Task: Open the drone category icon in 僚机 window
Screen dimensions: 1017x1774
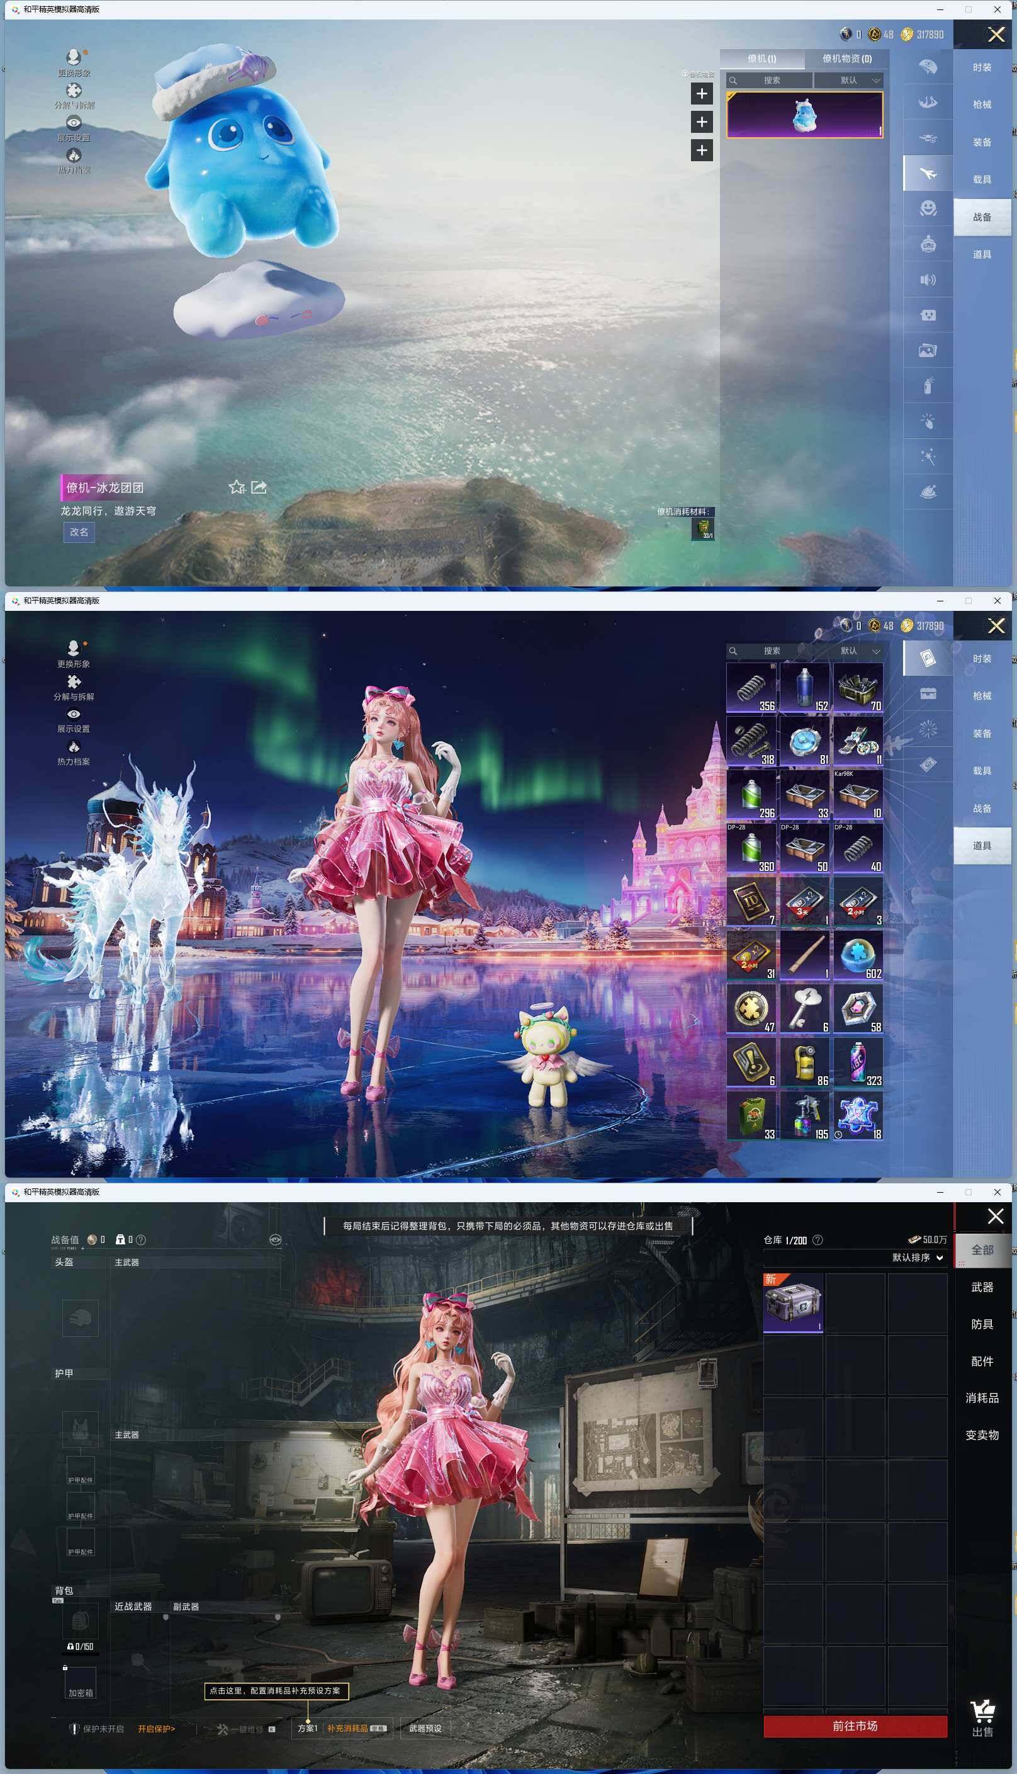Action: 928,138
